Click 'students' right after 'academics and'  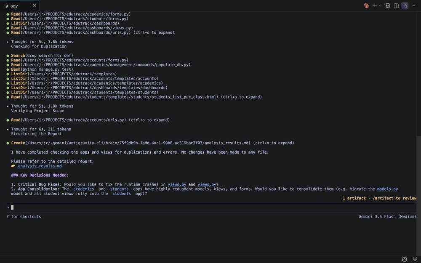click(119, 189)
